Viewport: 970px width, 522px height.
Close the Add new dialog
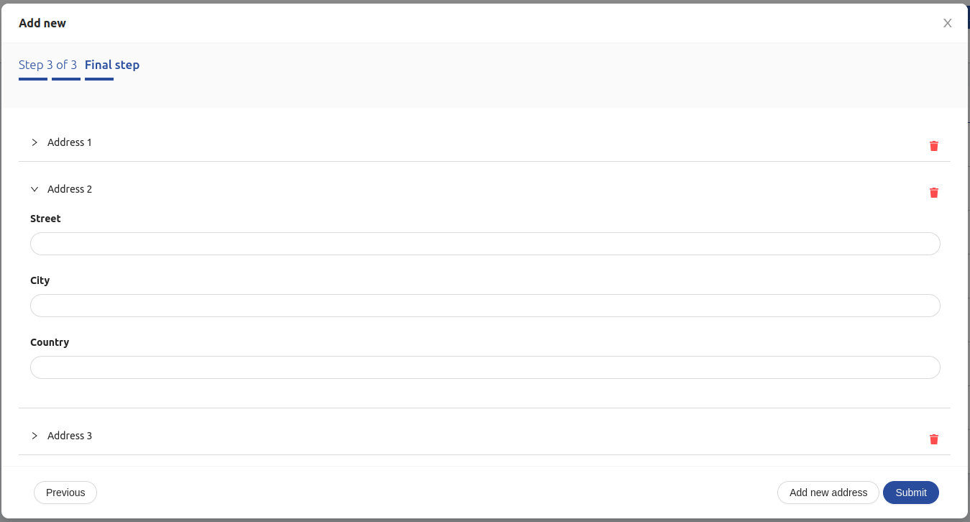click(x=948, y=23)
